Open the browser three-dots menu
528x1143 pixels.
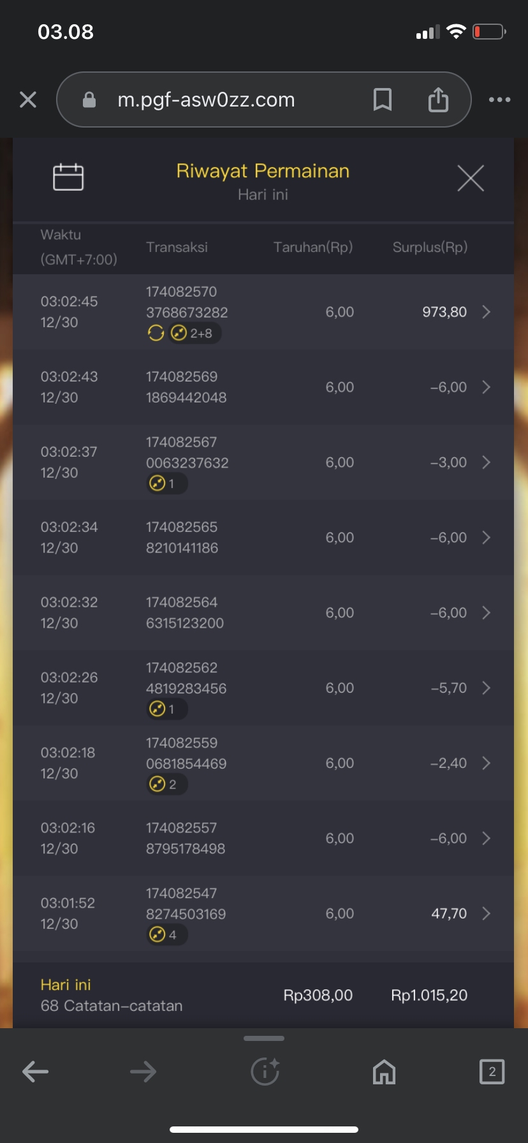coord(499,100)
